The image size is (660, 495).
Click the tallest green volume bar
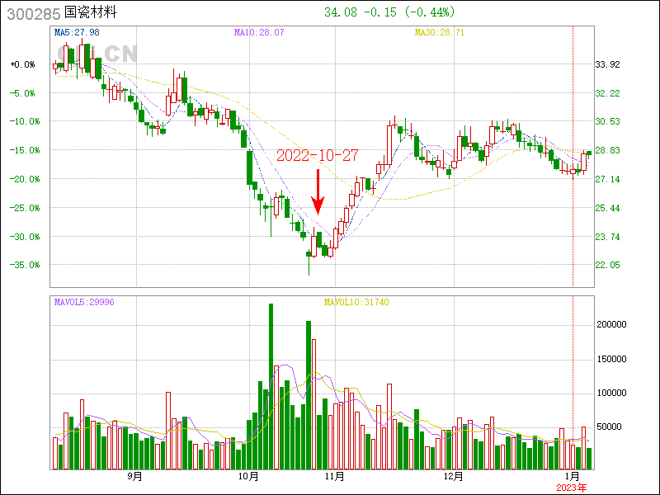[271, 386]
